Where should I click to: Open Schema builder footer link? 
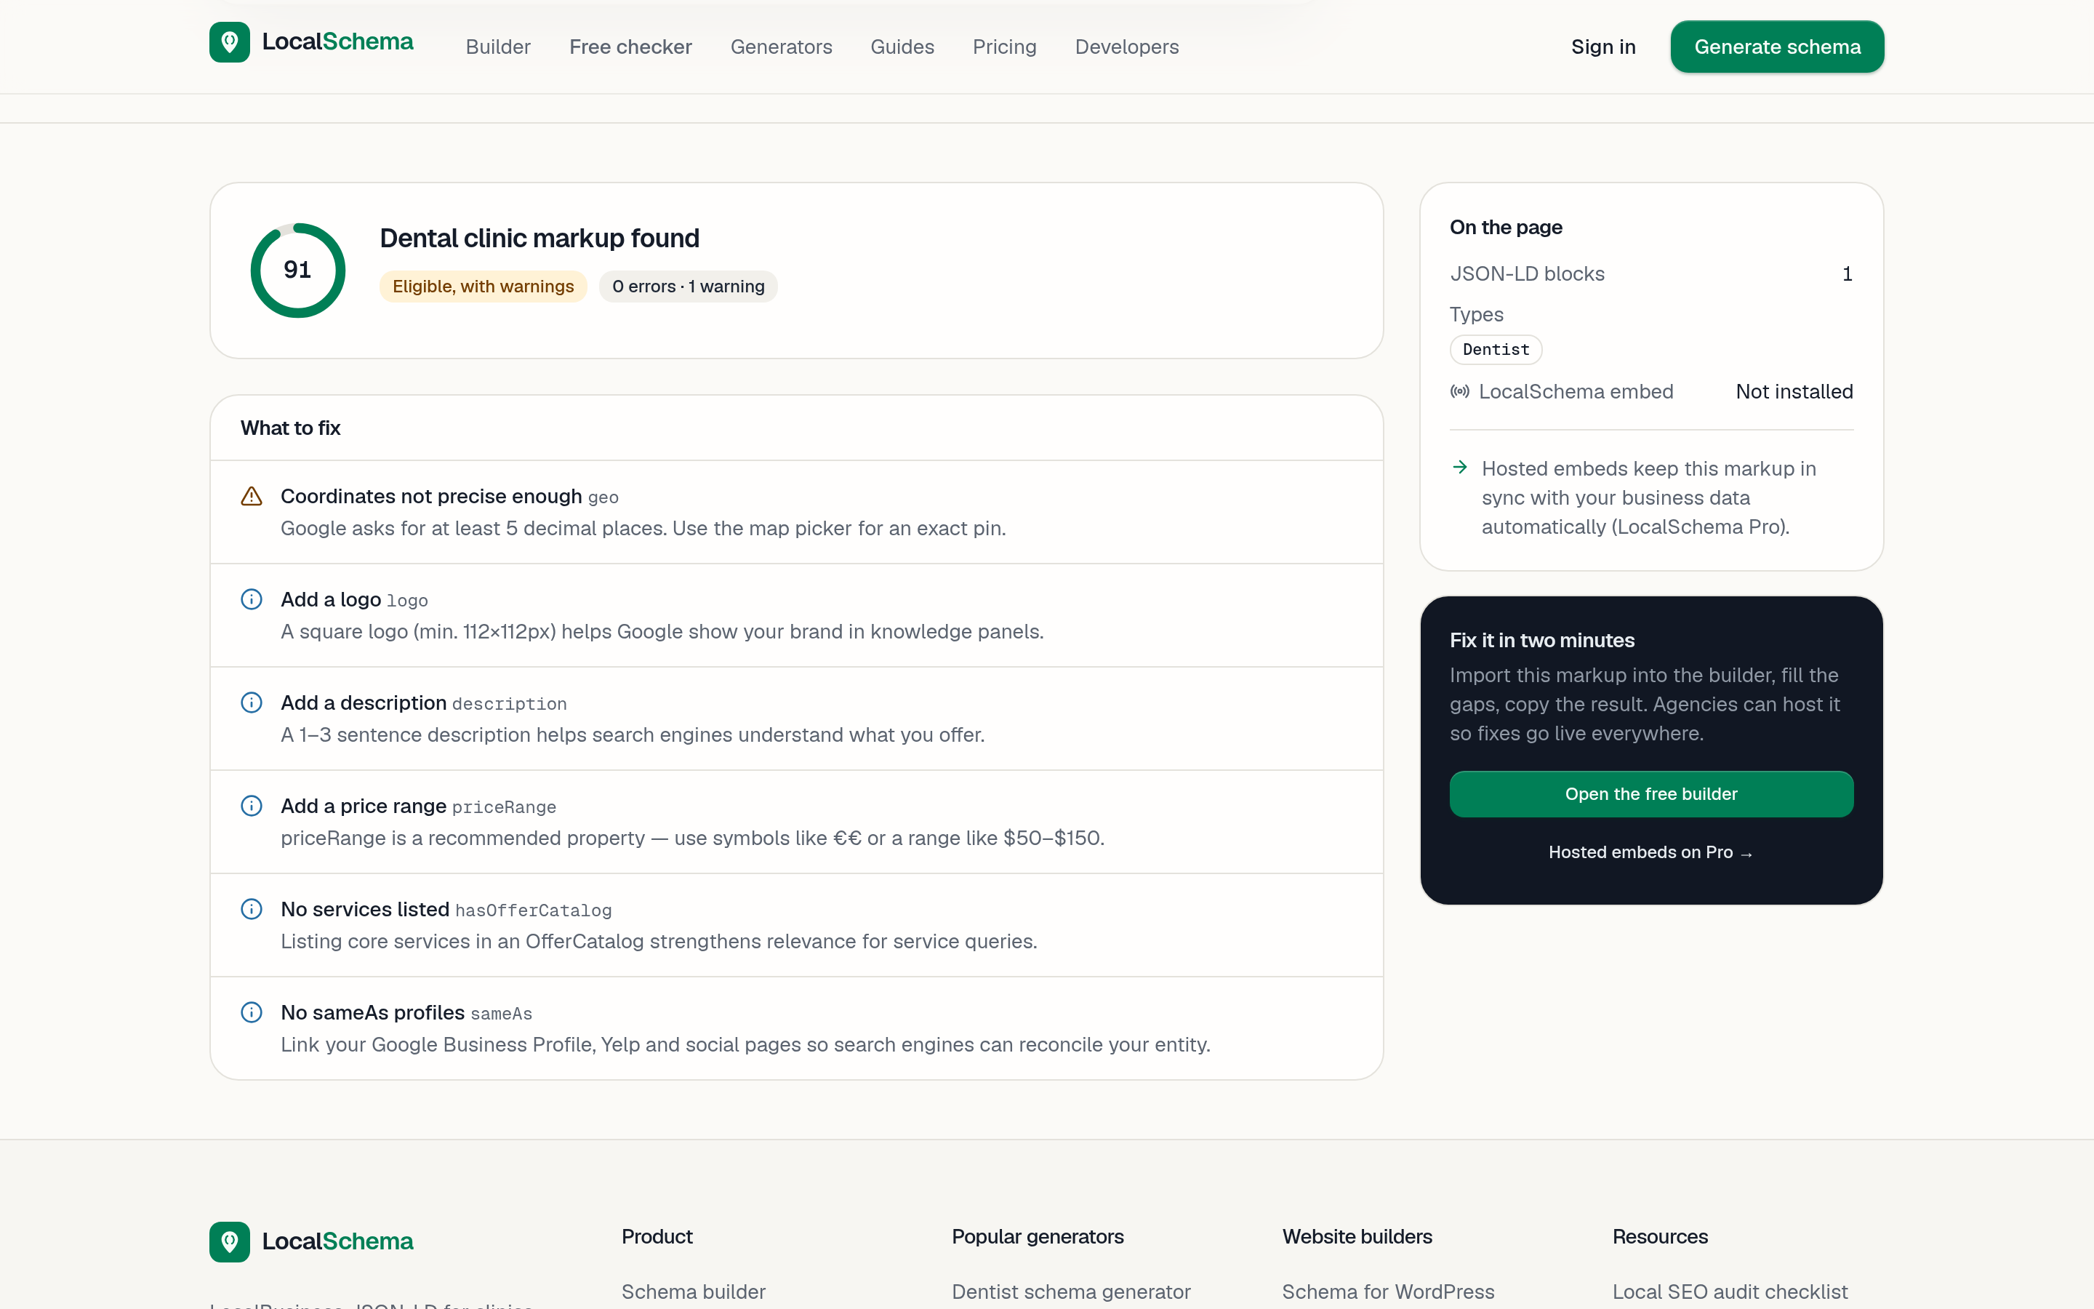point(693,1291)
